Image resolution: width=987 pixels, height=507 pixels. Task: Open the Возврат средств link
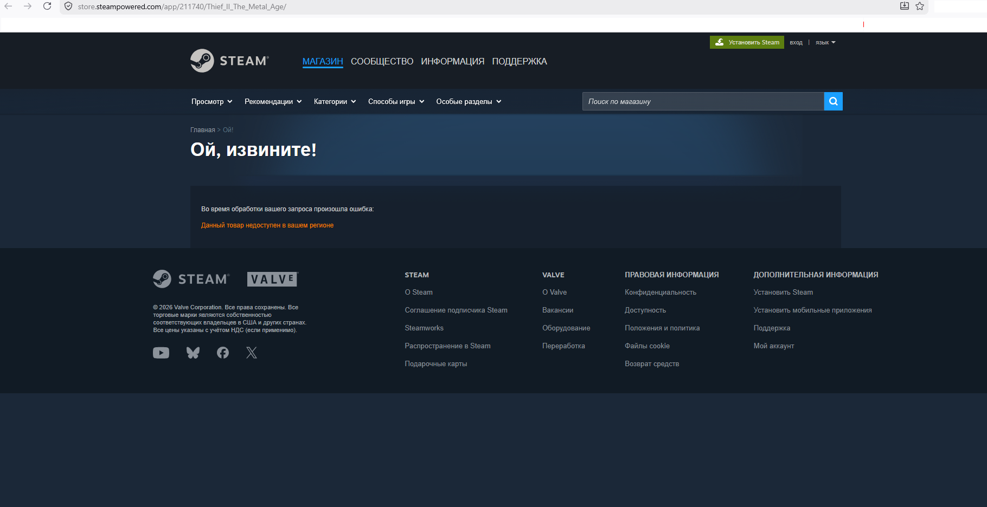click(652, 363)
